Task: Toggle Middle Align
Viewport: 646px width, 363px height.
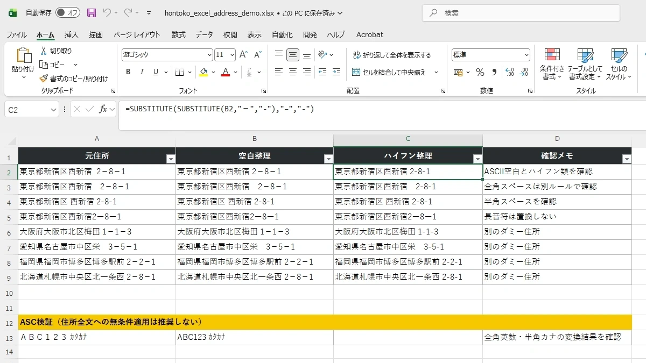Action: pos(292,55)
